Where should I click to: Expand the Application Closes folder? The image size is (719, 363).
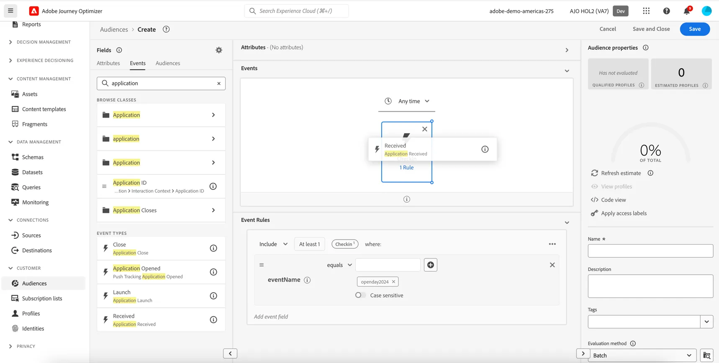coord(161,210)
